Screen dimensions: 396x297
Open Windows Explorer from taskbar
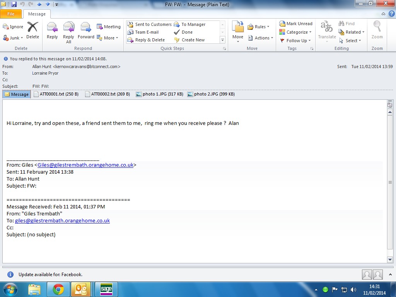coord(34,289)
